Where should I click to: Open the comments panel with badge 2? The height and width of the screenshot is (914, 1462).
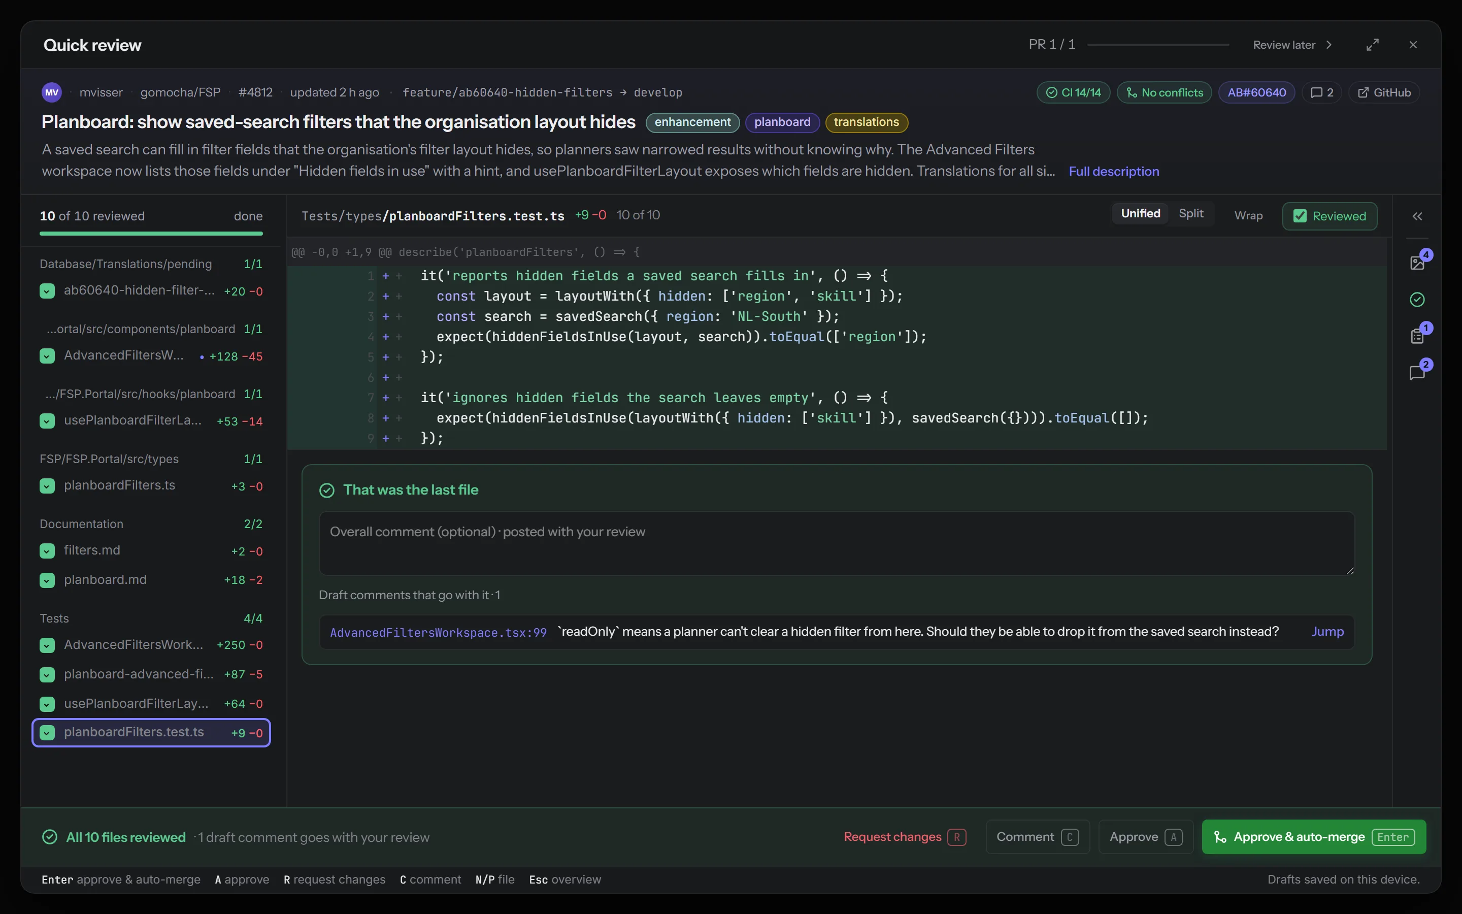(1417, 372)
